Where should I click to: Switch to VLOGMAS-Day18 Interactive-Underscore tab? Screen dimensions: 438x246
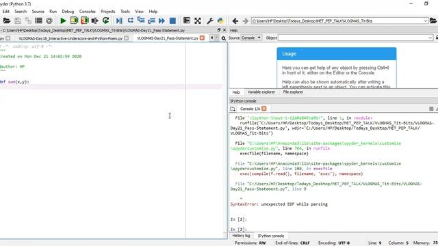[70, 38]
